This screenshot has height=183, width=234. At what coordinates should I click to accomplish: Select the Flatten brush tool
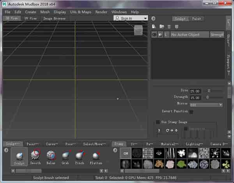click(96, 156)
